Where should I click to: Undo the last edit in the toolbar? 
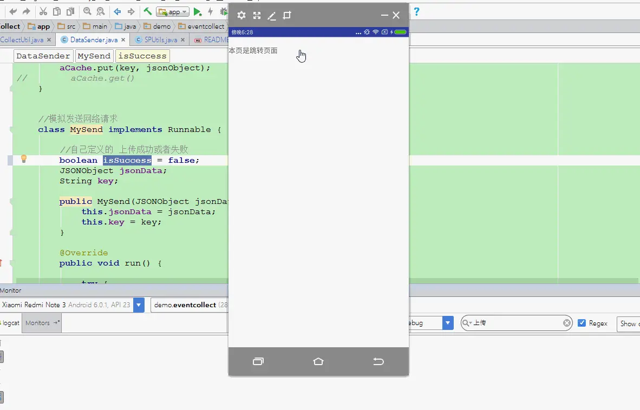pos(13,12)
